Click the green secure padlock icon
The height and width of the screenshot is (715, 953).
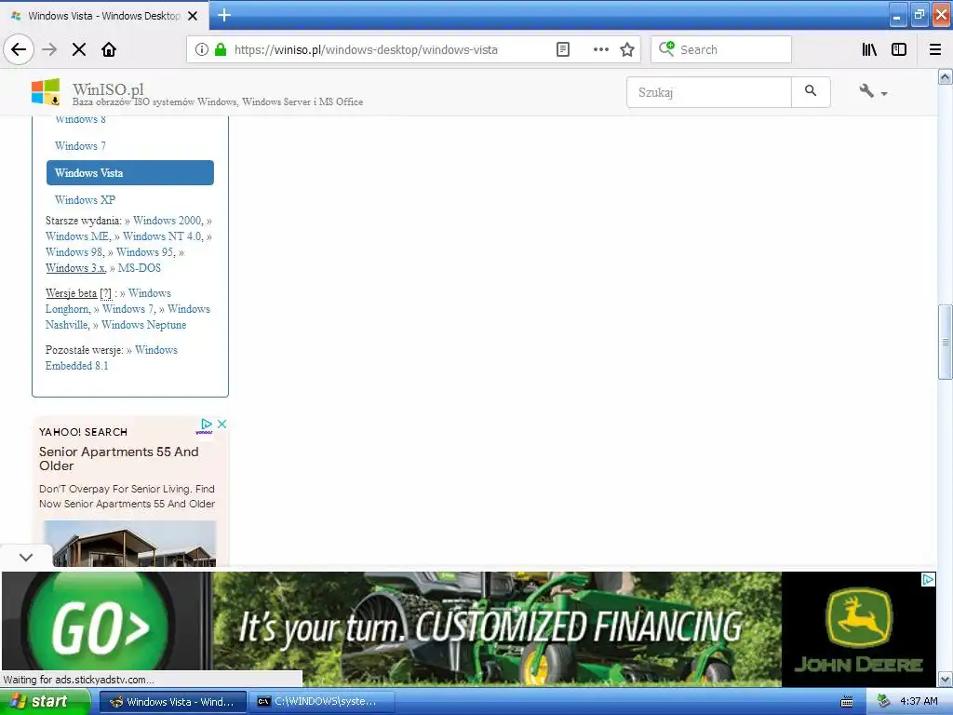coord(221,49)
